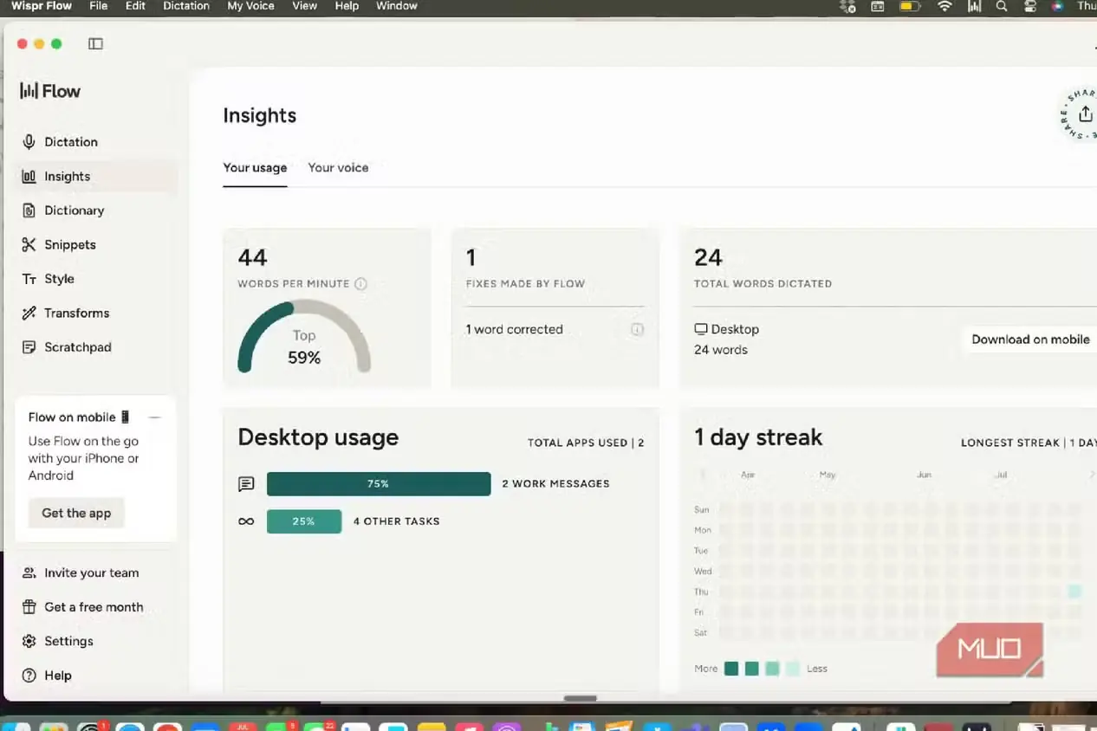Click the battery status icon

pyautogui.click(x=910, y=6)
